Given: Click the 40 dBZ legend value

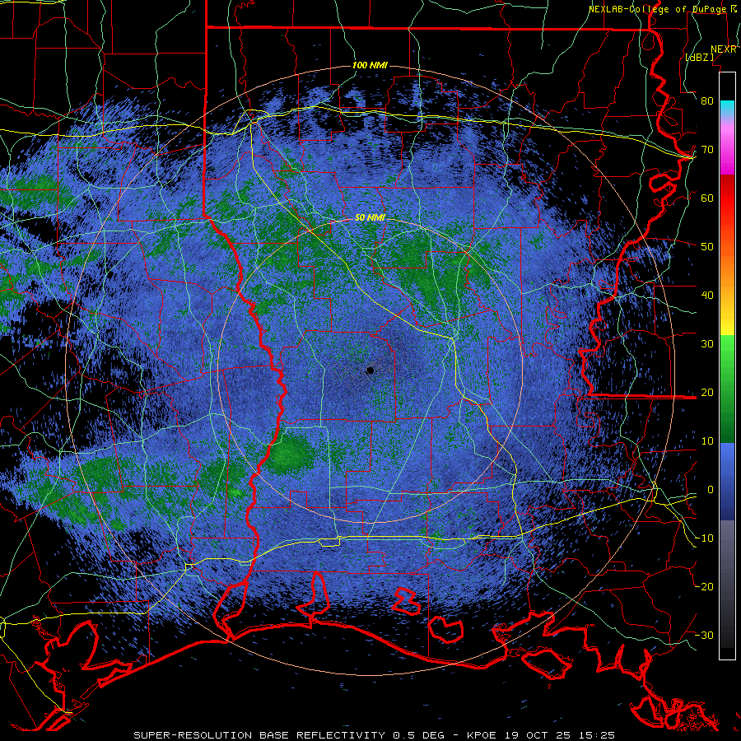Looking at the screenshot, I should 707,296.
